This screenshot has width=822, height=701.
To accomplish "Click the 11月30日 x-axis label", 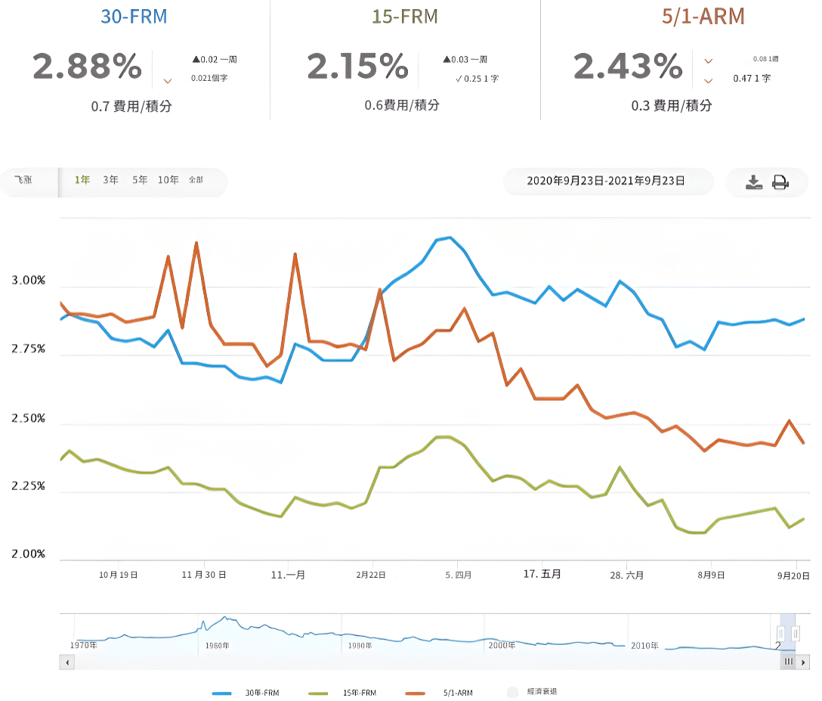I will pyautogui.click(x=204, y=575).
